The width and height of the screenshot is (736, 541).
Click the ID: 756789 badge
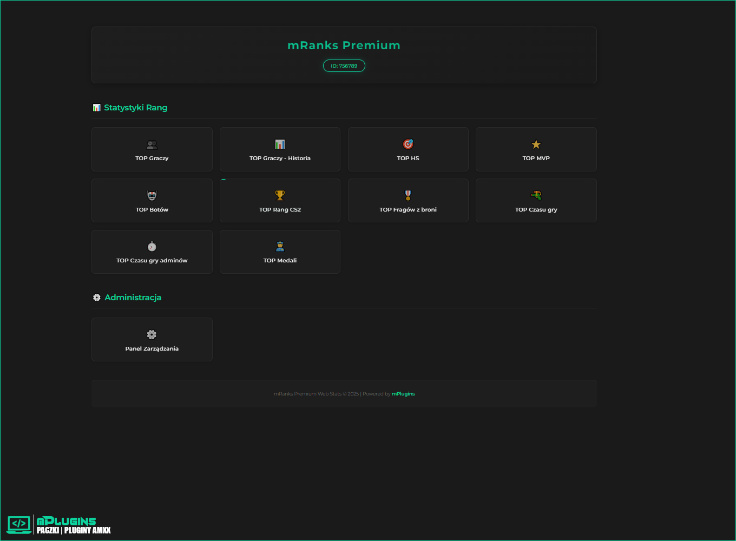pyautogui.click(x=344, y=66)
